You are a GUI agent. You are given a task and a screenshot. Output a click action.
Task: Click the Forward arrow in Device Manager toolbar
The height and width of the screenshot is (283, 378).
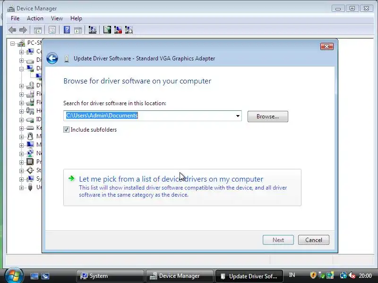(x=23, y=30)
